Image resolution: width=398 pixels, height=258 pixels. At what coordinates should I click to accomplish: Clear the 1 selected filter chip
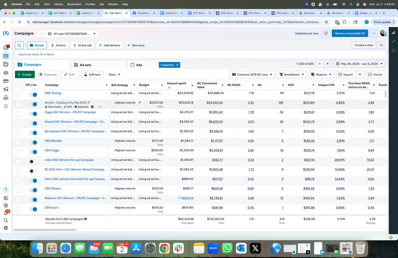177,65
